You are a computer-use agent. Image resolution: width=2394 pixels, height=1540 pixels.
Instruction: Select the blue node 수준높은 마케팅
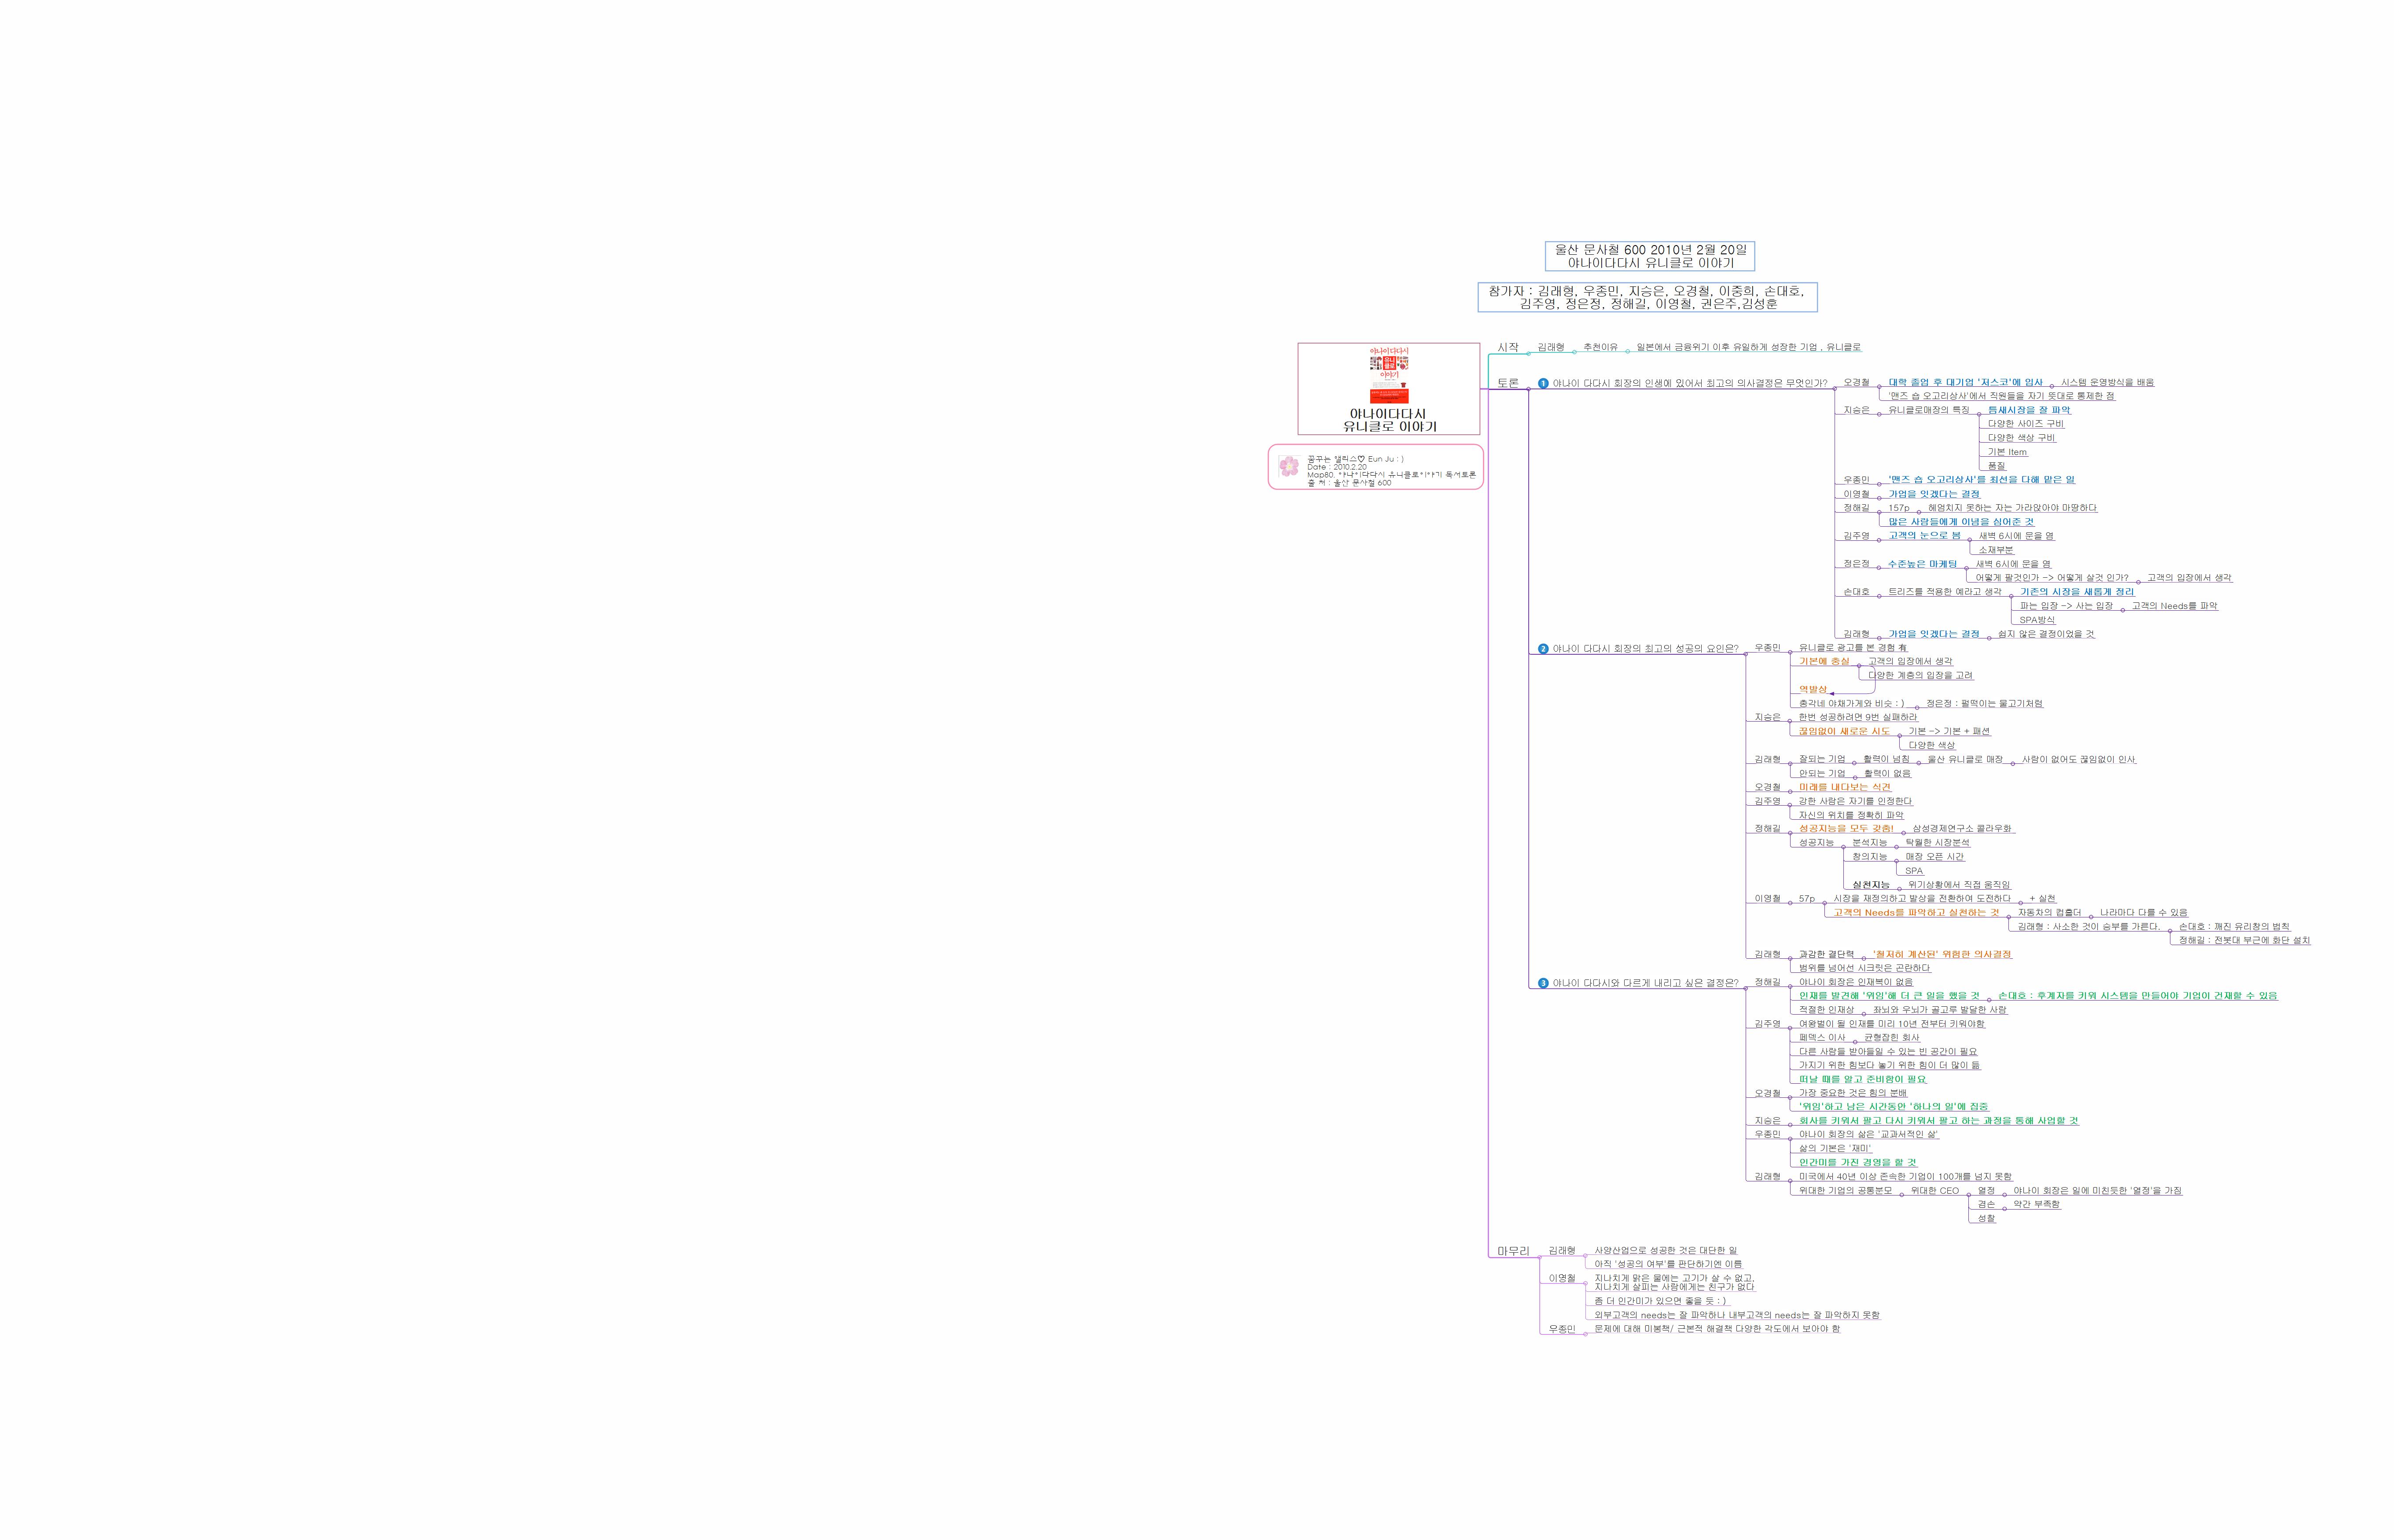[1922, 564]
